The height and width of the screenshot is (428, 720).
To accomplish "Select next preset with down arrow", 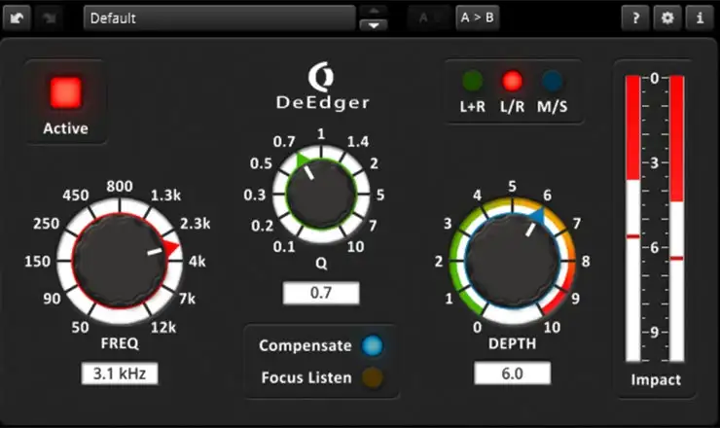I will pos(374,25).
